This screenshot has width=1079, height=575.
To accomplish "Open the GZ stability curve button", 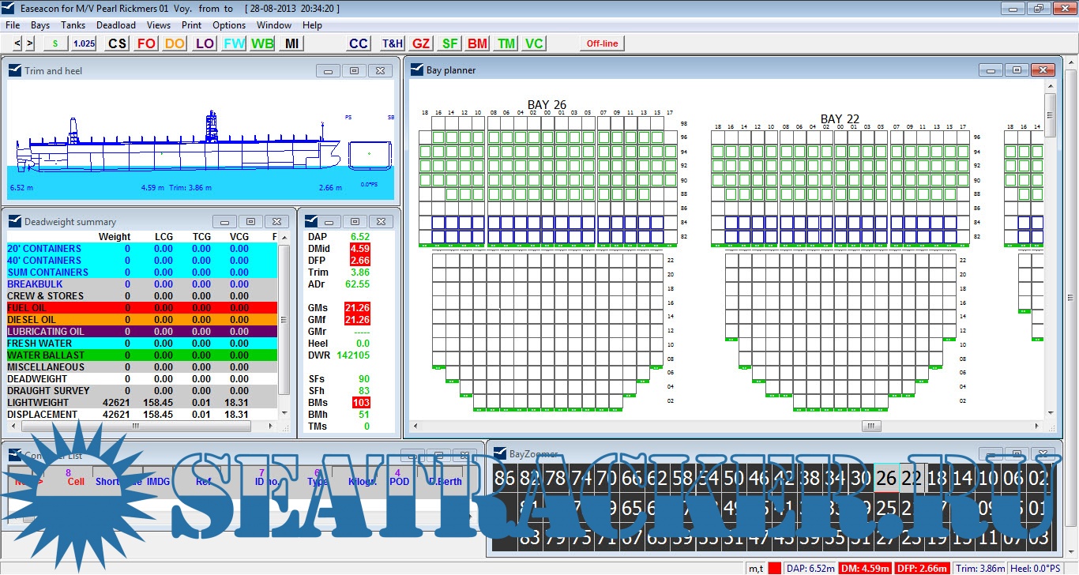I will (421, 43).
